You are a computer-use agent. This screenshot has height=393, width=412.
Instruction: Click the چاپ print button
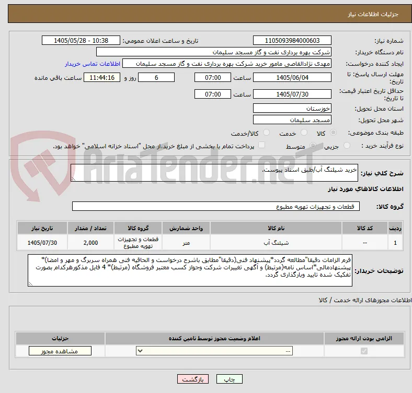[x=229, y=379]
